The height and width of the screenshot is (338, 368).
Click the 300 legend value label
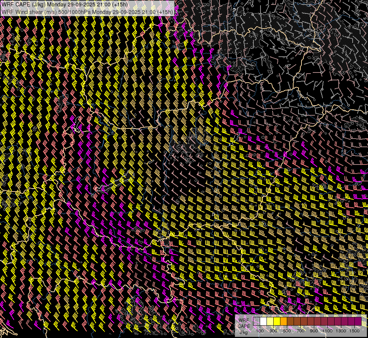[x=273, y=330]
